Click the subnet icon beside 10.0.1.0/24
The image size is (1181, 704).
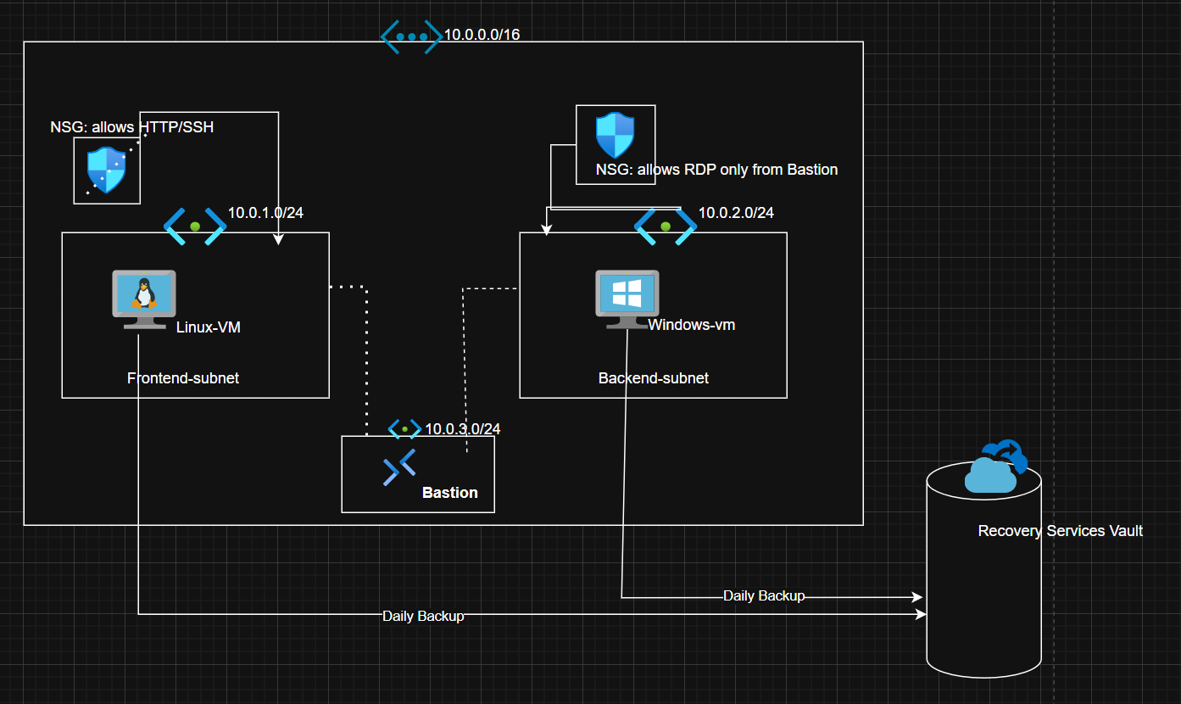(195, 226)
